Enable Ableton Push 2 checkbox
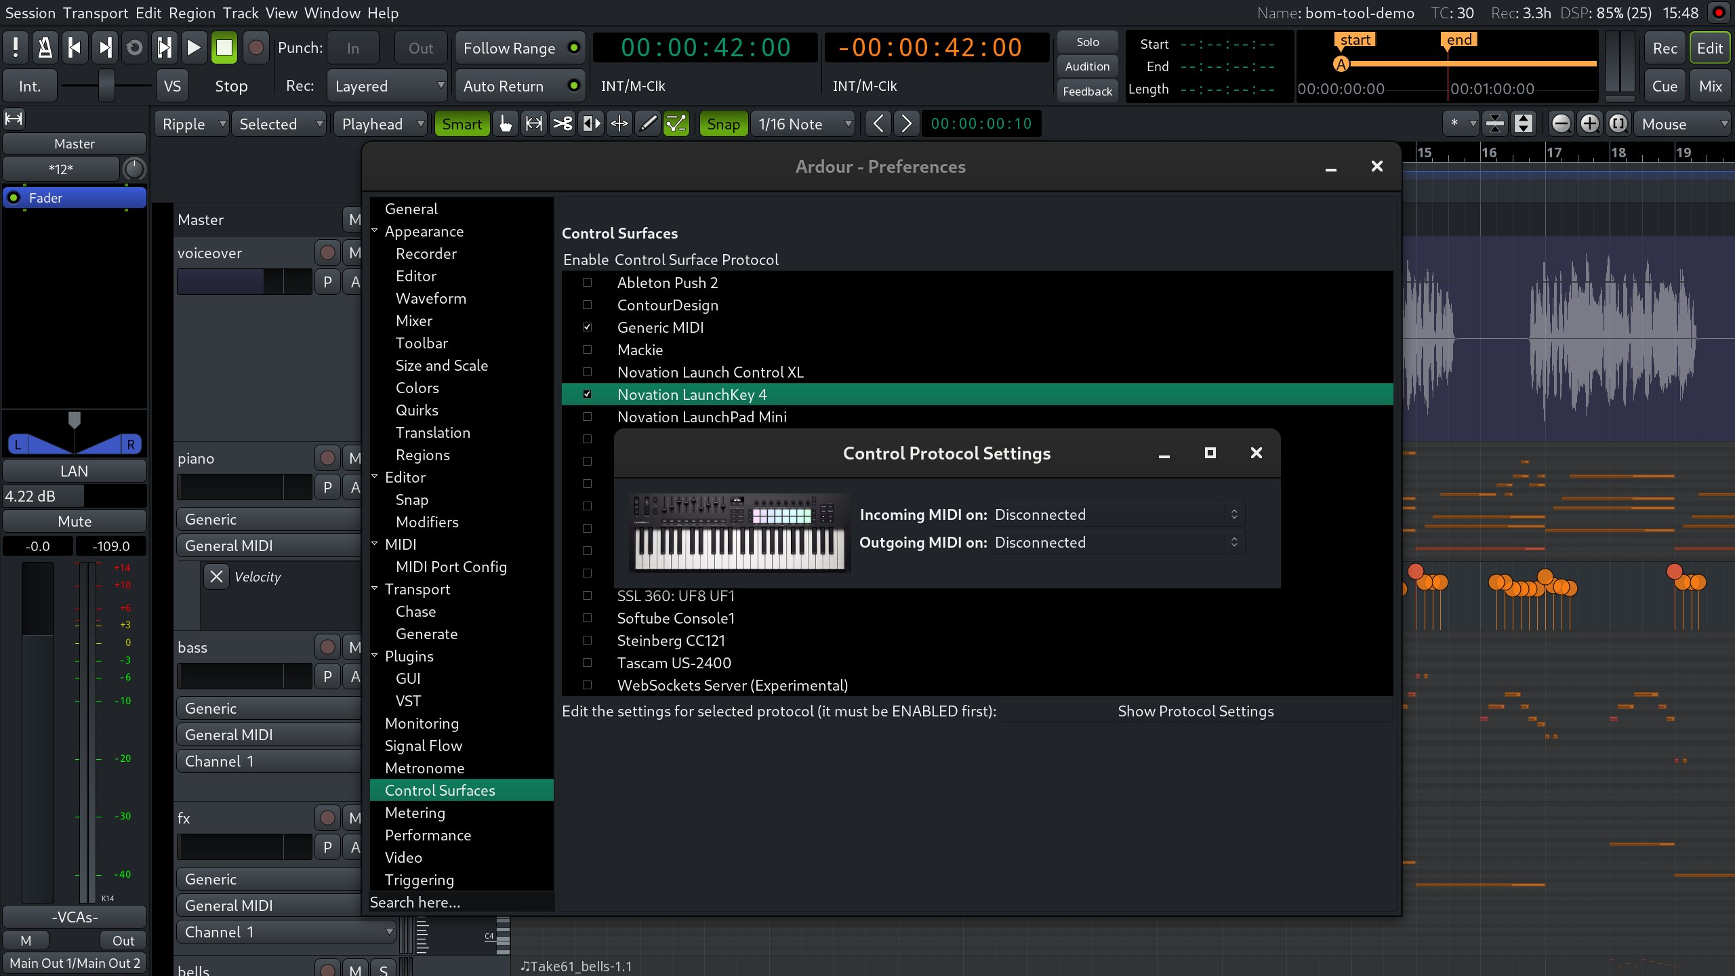1735x976 pixels. click(x=588, y=283)
